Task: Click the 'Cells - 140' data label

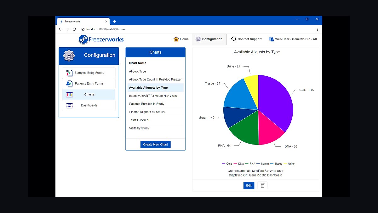Action: pos(306,90)
